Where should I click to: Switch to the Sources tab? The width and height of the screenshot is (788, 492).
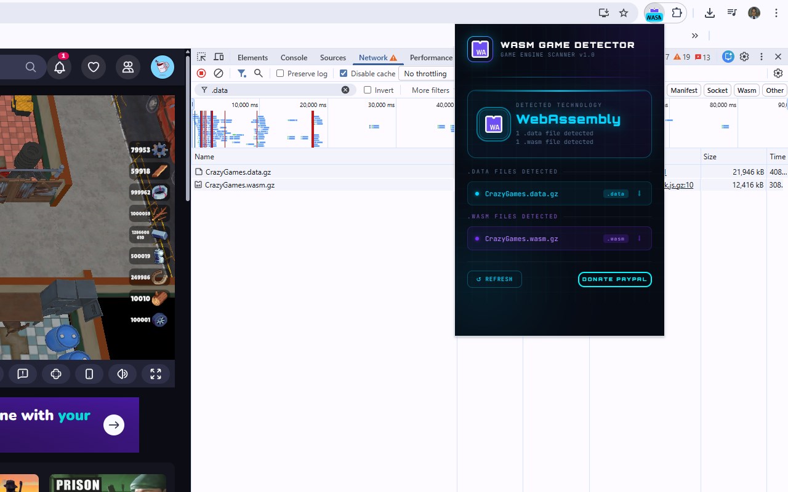[333, 57]
